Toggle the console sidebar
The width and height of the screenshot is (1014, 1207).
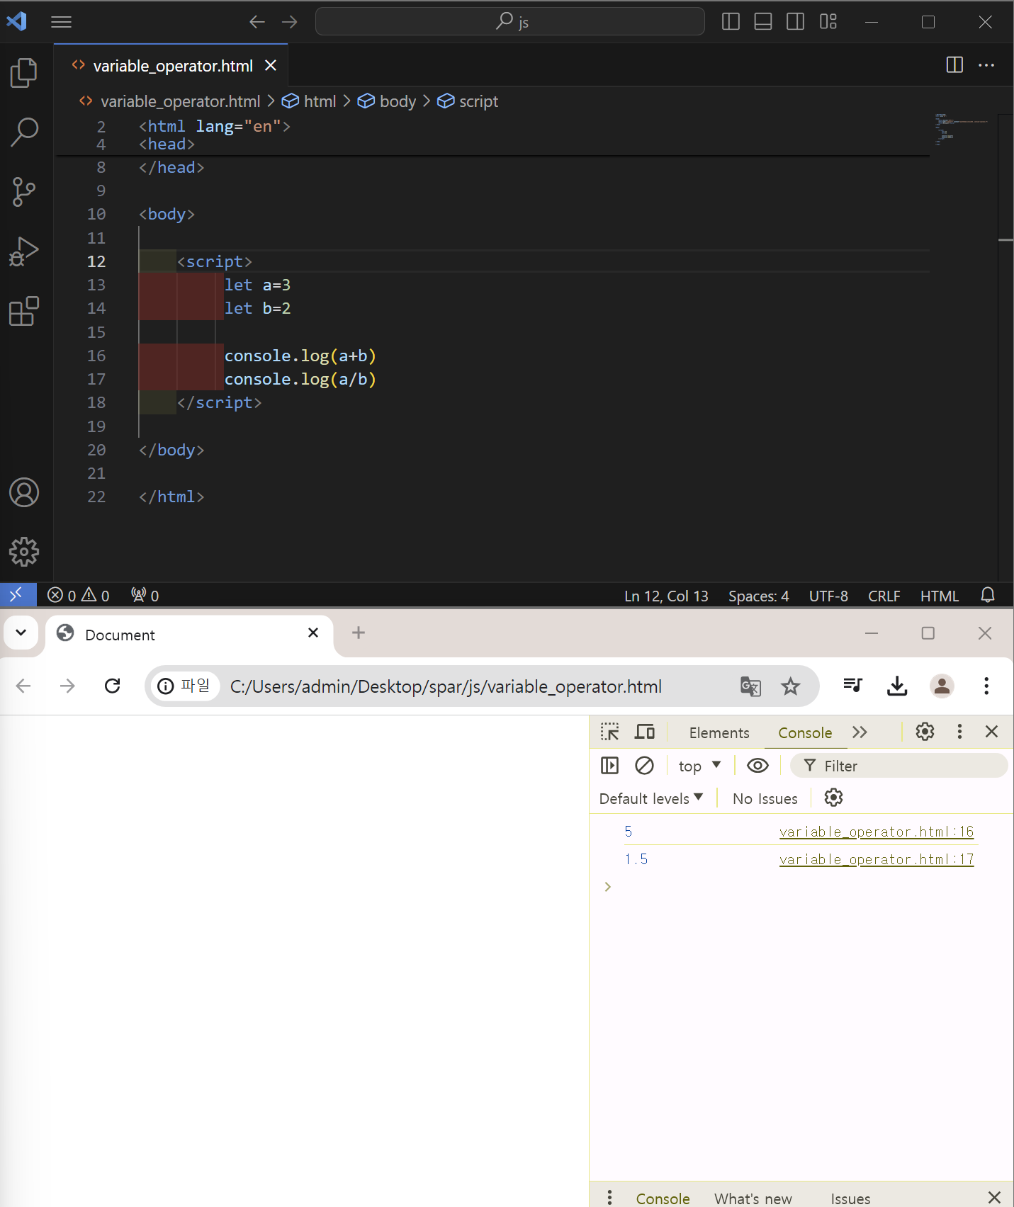609,766
